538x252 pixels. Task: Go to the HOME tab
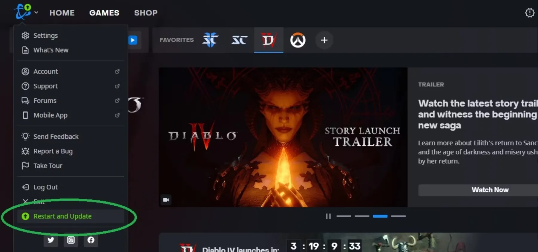[x=62, y=13]
